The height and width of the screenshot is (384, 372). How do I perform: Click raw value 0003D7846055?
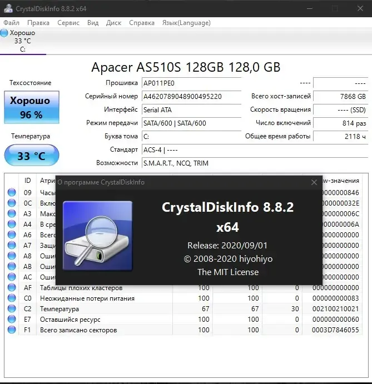coord(335,330)
